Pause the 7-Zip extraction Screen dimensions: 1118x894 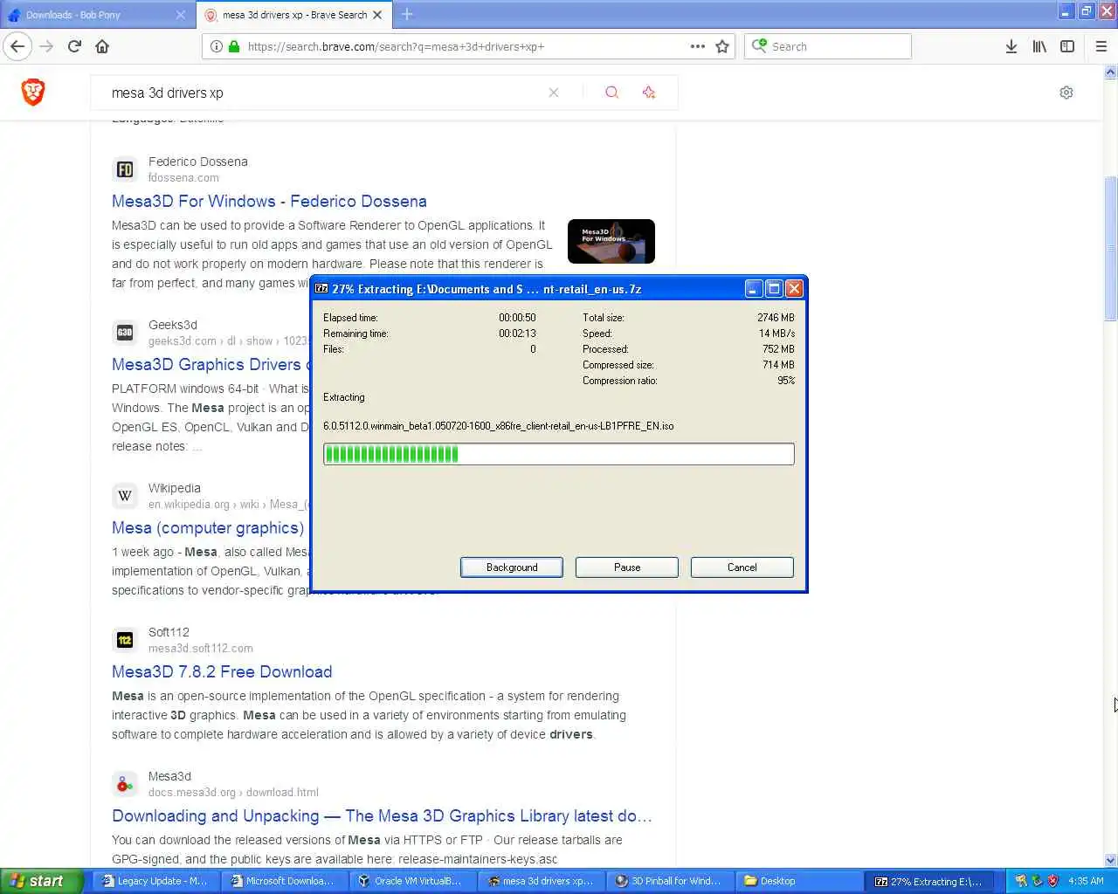tap(627, 567)
